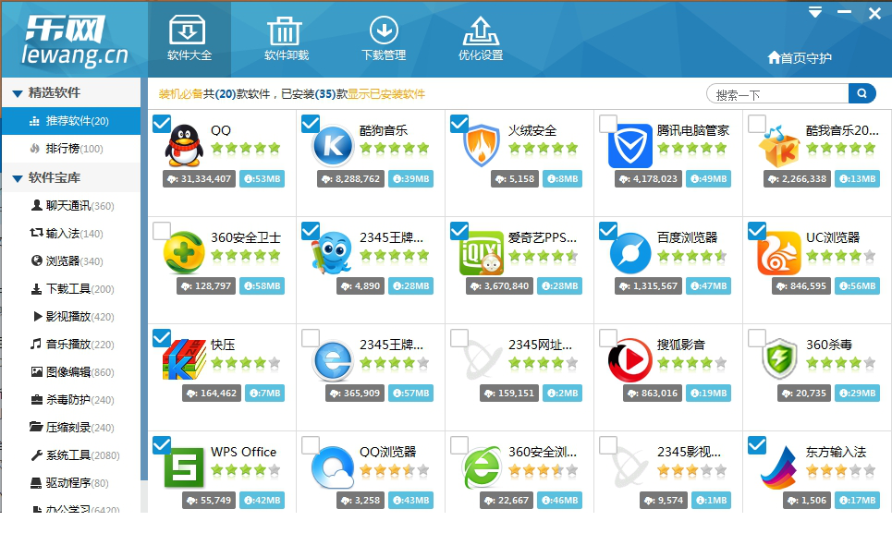Click the 58MB size badge for 360安全卫士
This screenshot has width=892, height=533.
262,285
